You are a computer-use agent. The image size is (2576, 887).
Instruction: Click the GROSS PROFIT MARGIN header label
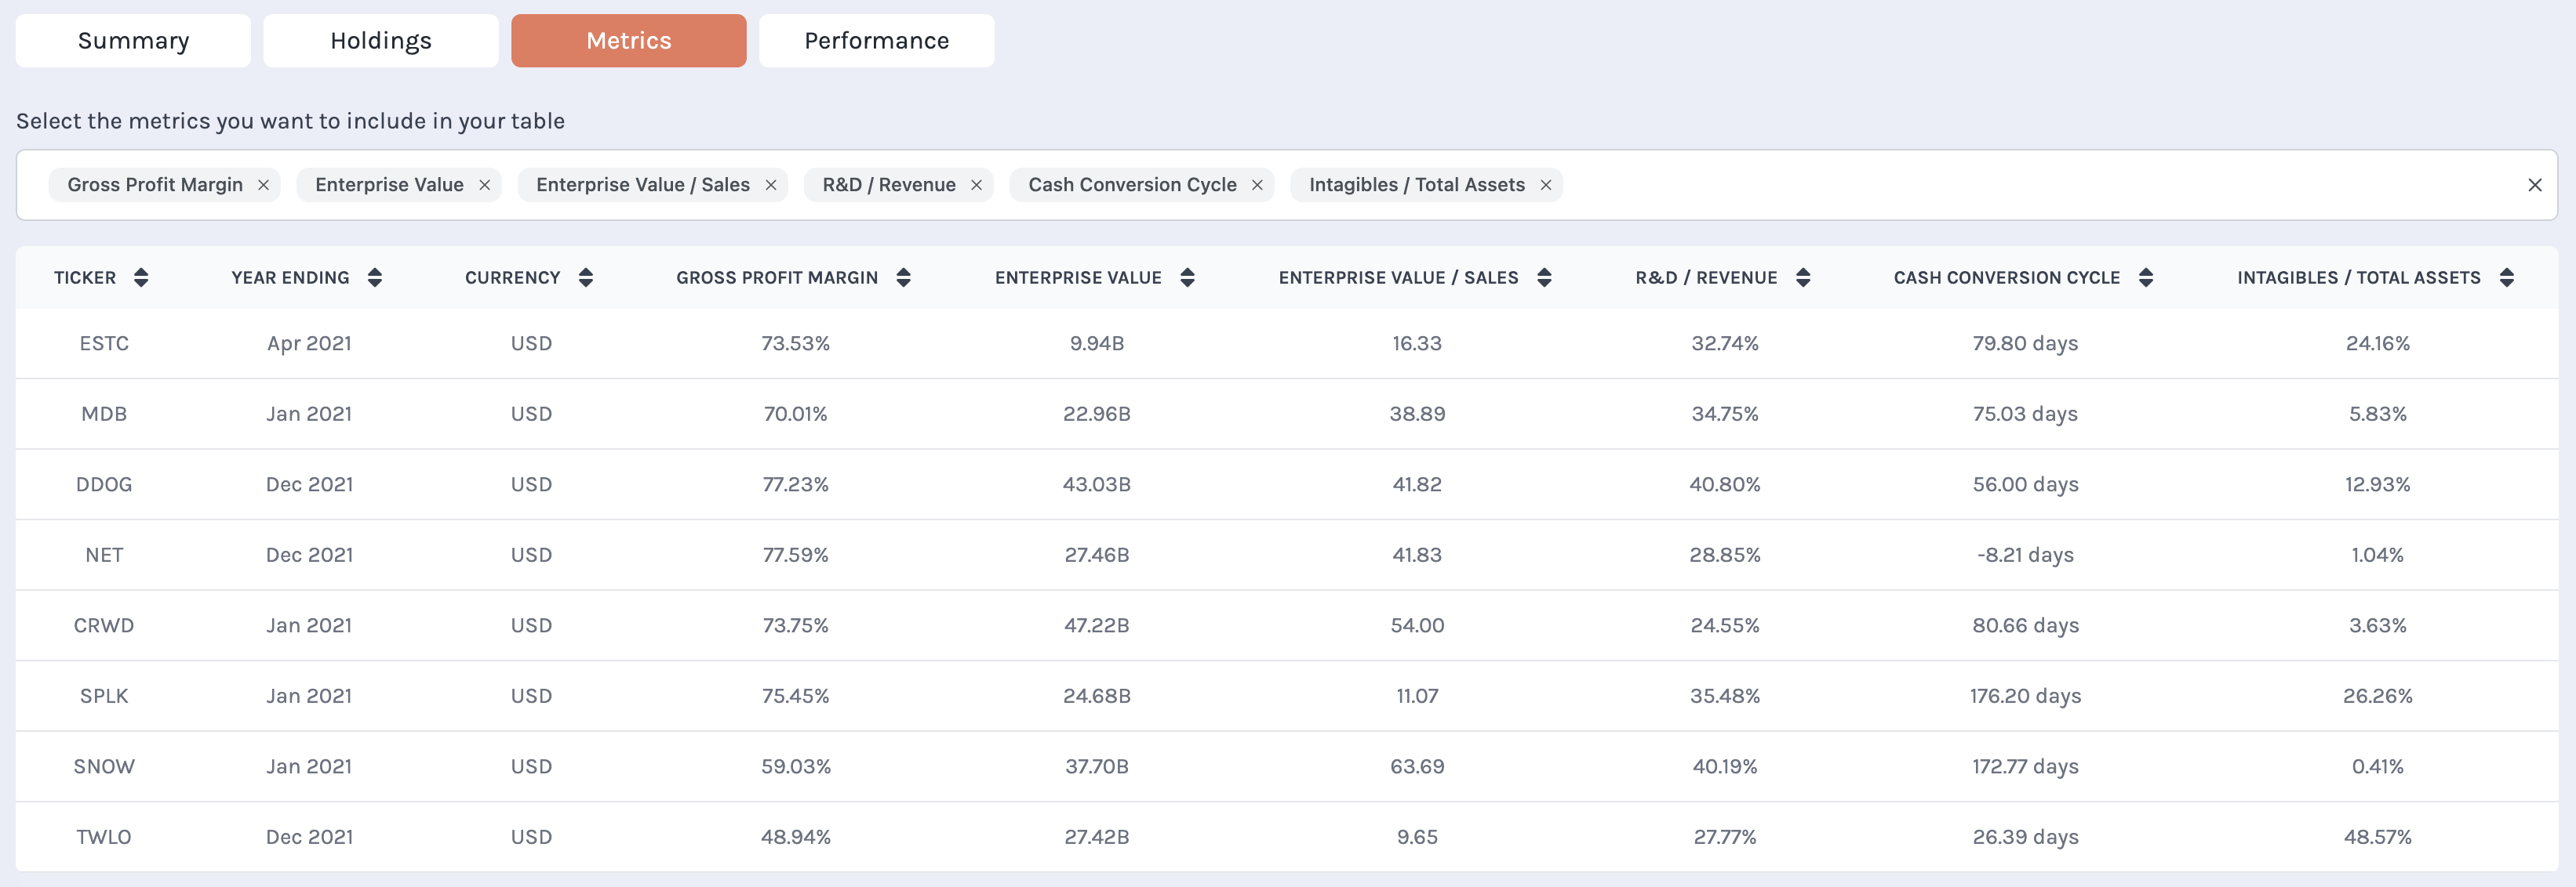click(777, 277)
